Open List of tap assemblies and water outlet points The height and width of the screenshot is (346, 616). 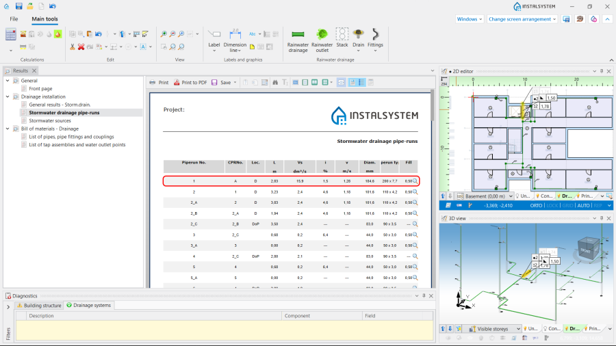(x=77, y=144)
